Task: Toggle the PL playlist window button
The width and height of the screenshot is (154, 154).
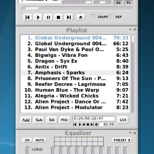Action: (129, 3)
